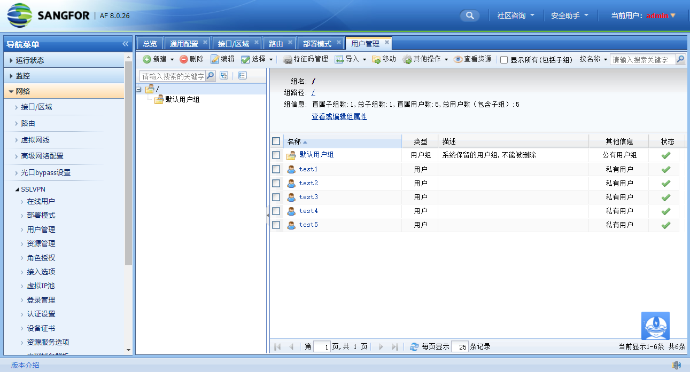Enable 显示所有(包括子组) checkbox
Screen dimensions: 690x372
pos(504,60)
